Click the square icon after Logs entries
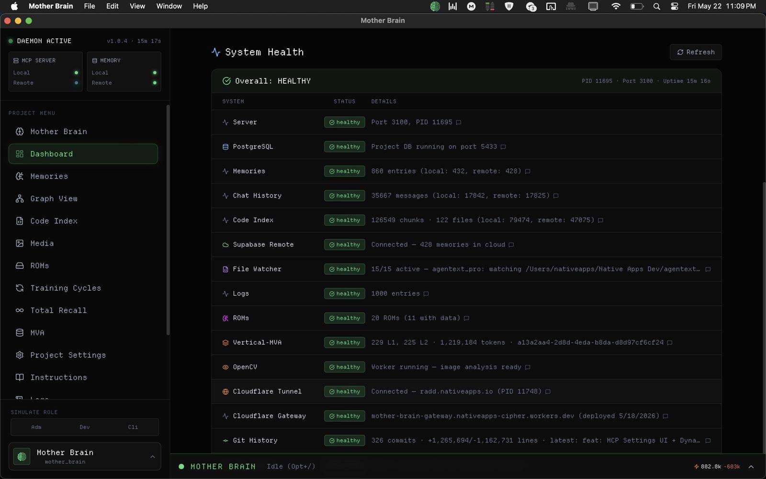Viewport: 766px width, 479px height. (426, 294)
